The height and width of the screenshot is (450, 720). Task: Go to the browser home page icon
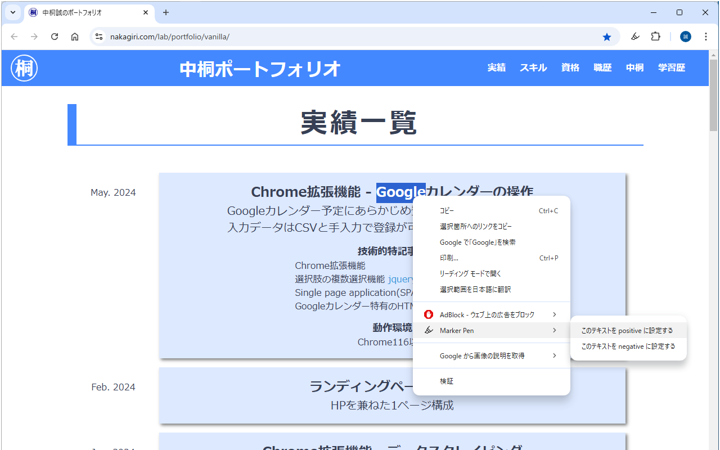click(x=75, y=37)
